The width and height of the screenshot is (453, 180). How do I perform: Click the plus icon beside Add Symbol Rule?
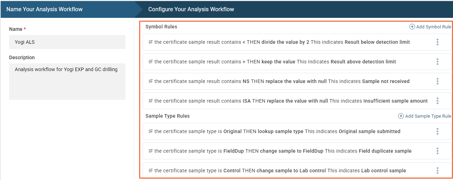412,27
